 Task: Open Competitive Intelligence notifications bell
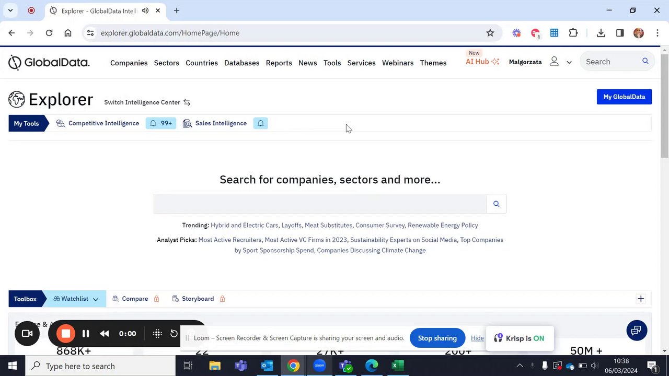click(161, 123)
